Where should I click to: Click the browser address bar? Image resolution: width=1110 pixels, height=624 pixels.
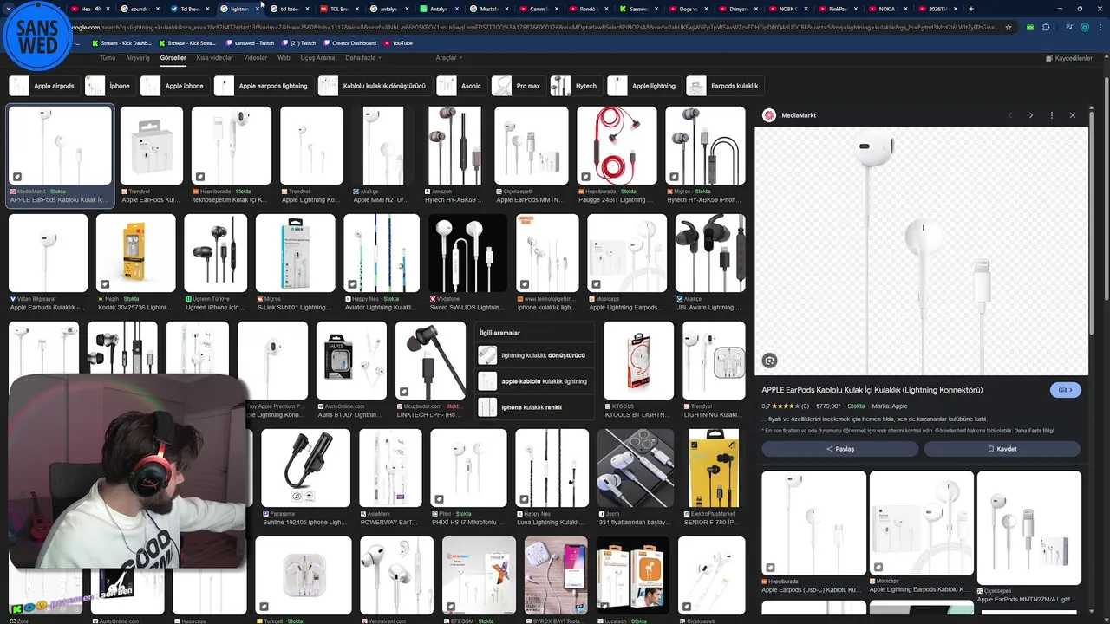click(x=538, y=27)
